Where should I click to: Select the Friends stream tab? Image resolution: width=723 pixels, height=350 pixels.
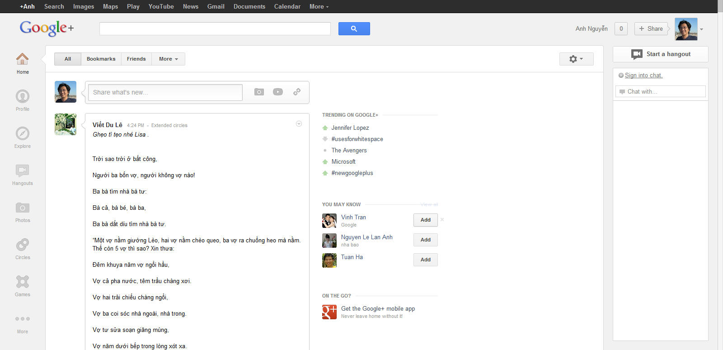click(136, 59)
